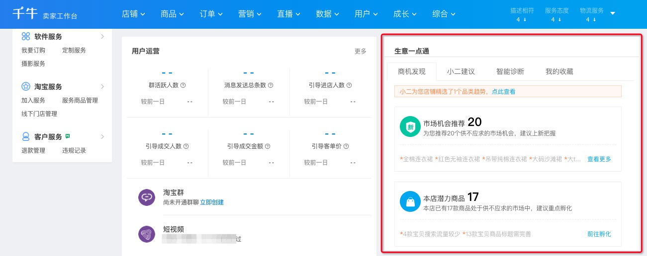Click help icon beside 引导成交人数
The height and width of the screenshot is (256, 647).
click(186, 146)
